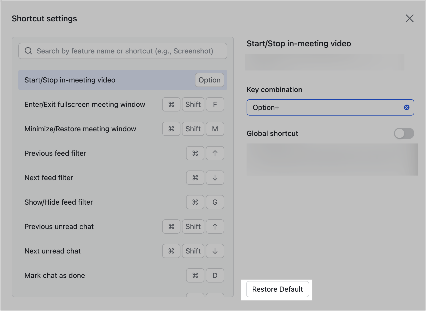Click Command key in Previous unread chat row

click(171, 227)
